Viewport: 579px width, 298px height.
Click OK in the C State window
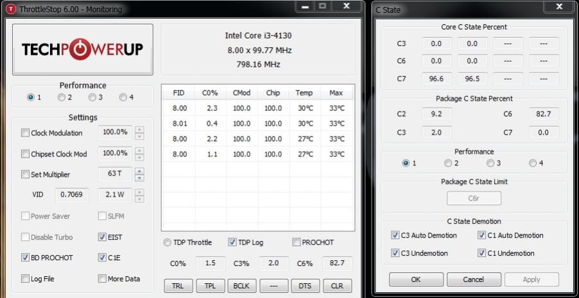point(416,279)
